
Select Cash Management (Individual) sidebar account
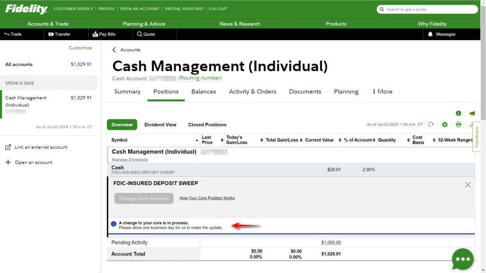pos(49,105)
